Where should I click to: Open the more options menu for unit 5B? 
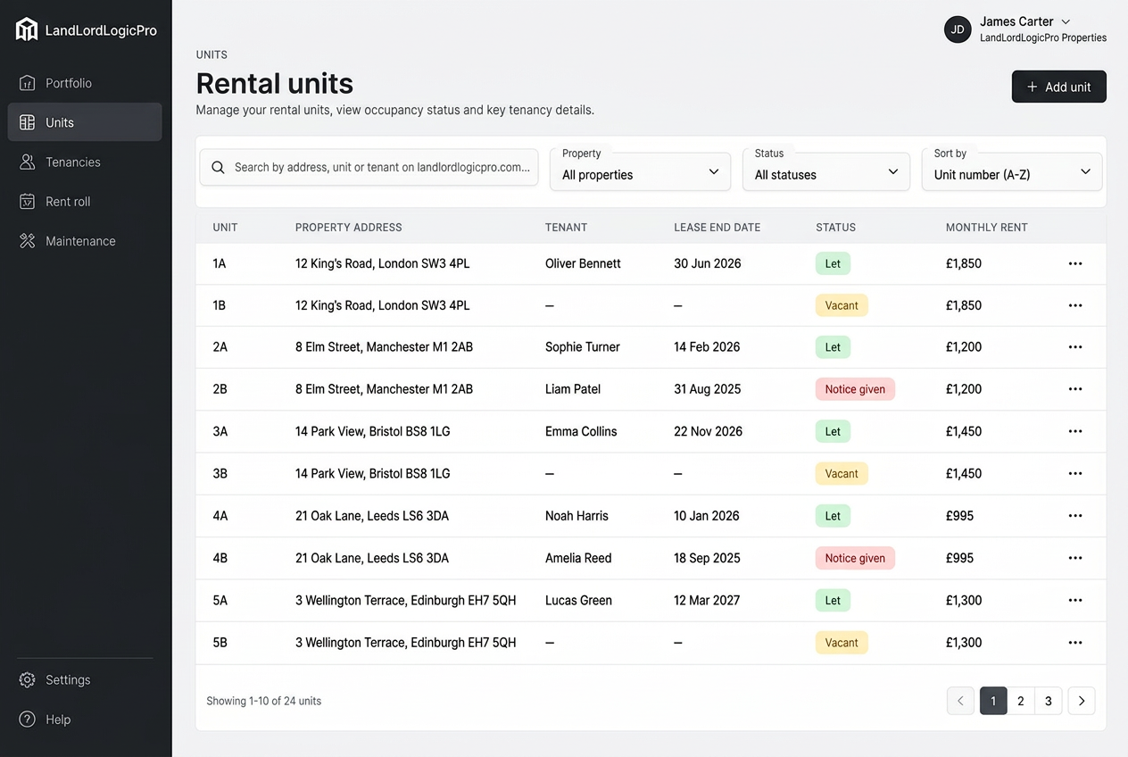(x=1075, y=643)
